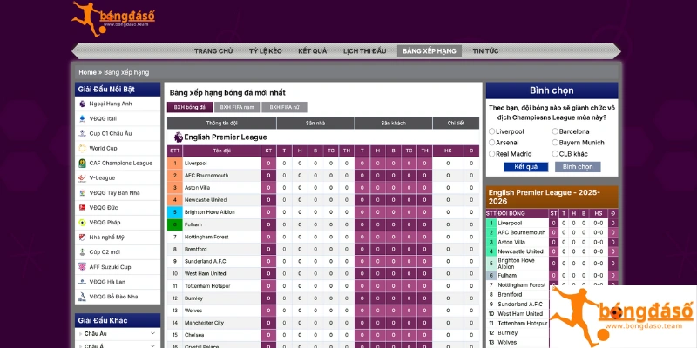Click the Nhà nghề Mỹ league icon
The width and height of the screenshot is (697, 348).
pos(82,237)
